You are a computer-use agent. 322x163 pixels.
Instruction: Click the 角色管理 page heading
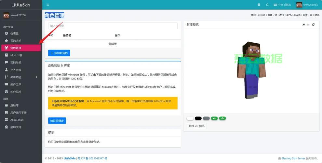coord(54,15)
